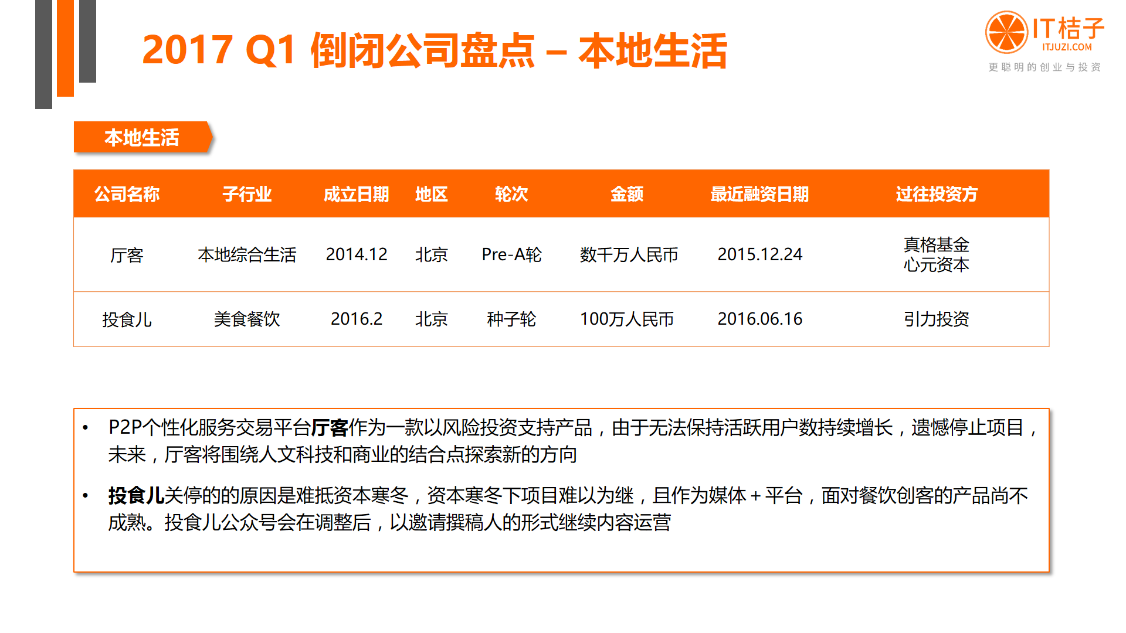The width and height of the screenshot is (1126, 633).
Task: Click the 真格基金 investor text
Action: [x=936, y=244]
